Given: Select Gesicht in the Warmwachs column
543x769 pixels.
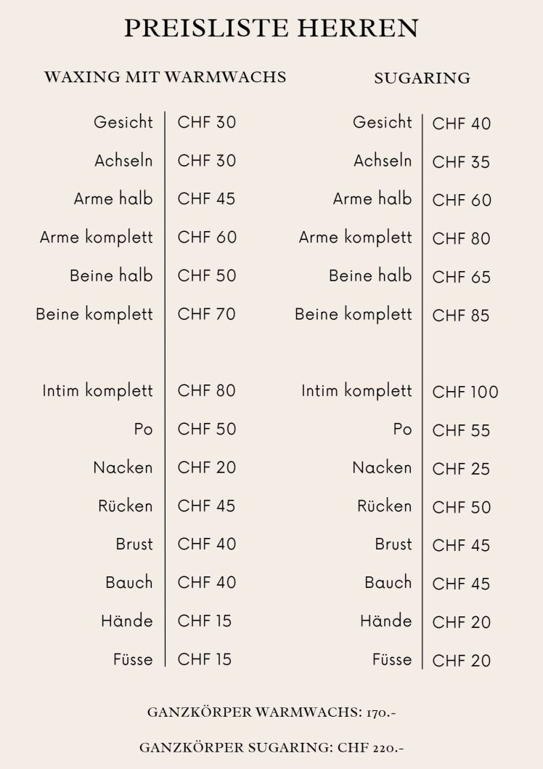Looking at the screenshot, I should tap(123, 121).
